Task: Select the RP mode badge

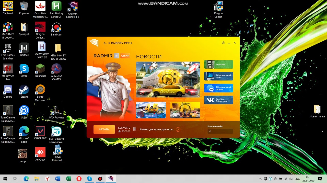Action: point(116,56)
